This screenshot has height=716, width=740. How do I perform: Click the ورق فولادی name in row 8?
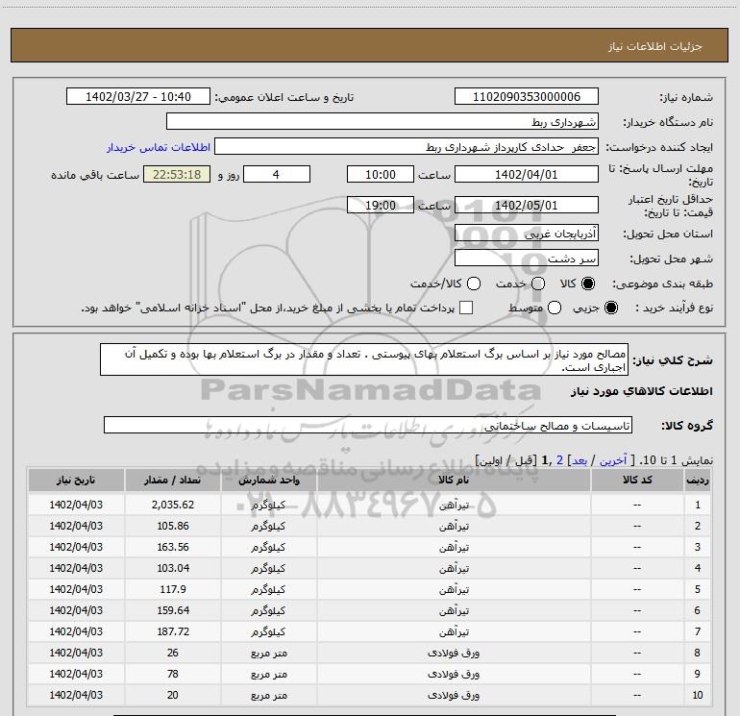tap(454, 653)
